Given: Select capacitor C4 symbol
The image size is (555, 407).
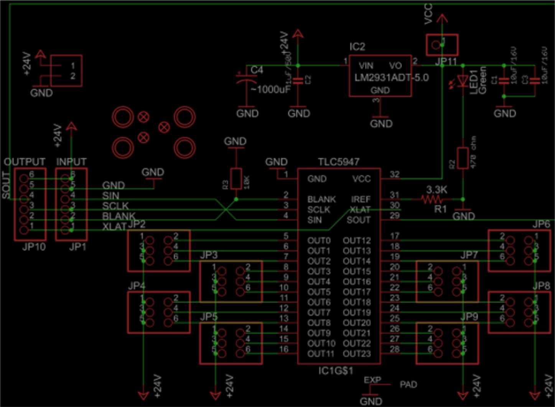Looking at the screenshot, I should tap(247, 79).
